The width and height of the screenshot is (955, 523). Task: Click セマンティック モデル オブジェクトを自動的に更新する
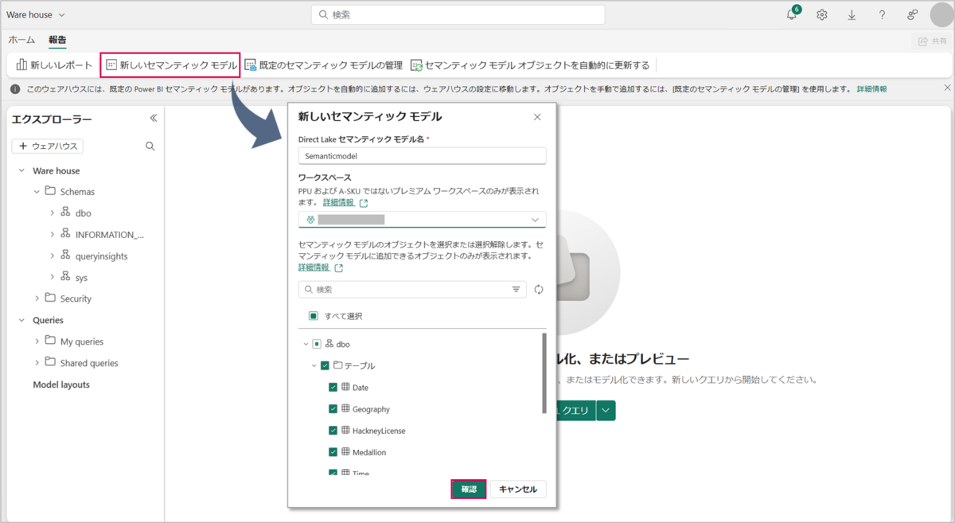530,65
